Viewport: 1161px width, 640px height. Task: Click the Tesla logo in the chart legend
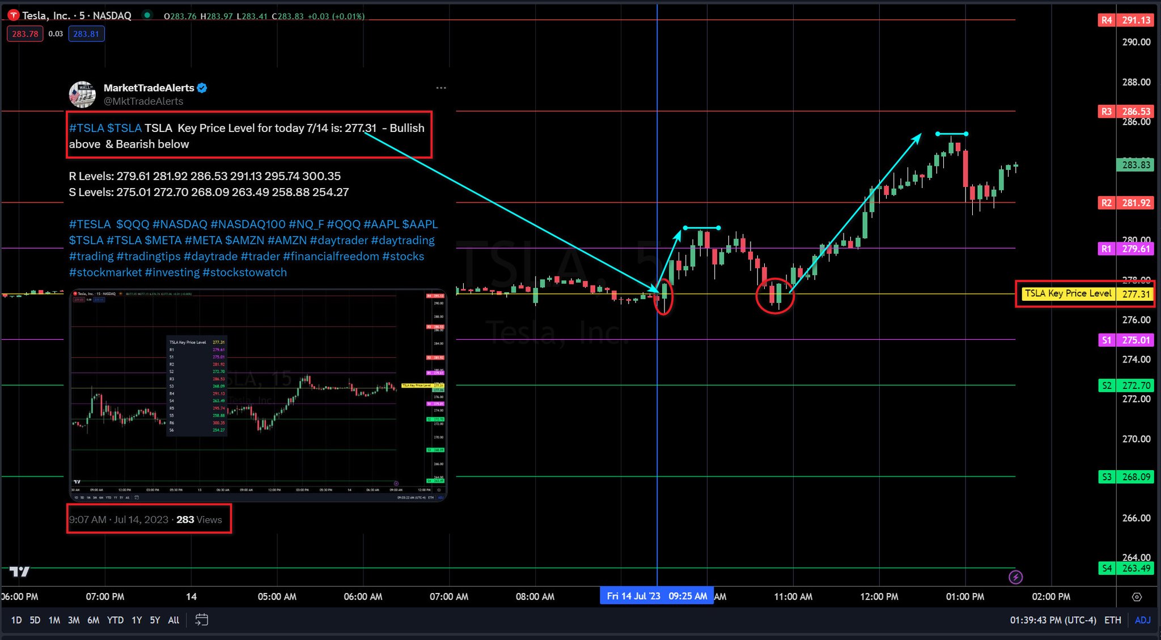(x=12, y=15)
